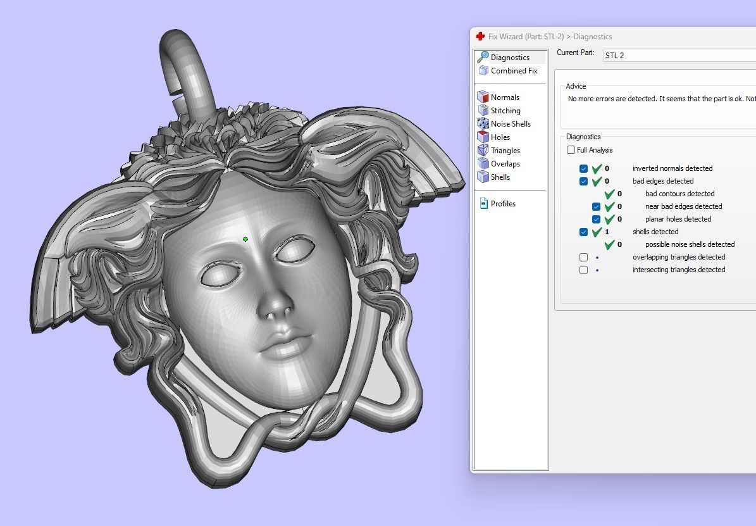Enable intersecting triangles detected checkbox
This screenshot has width=756, height=526.
tap(583, 270)
